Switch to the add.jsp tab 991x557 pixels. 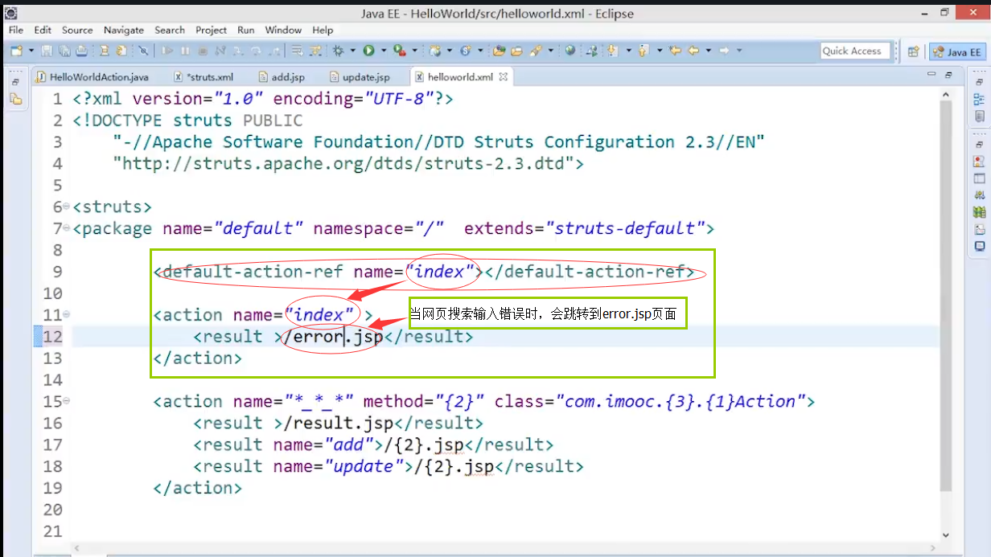click(282, 77)
